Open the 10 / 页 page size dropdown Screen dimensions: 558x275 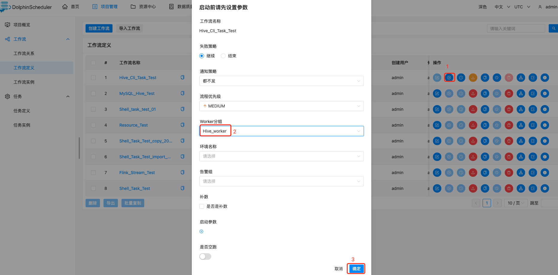(516, 203)
